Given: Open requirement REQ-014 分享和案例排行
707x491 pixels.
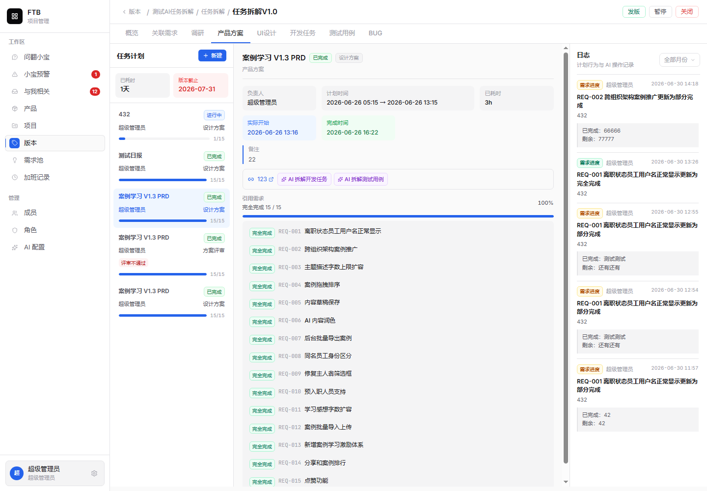Looking at the screenshot, I should point(398,463).
